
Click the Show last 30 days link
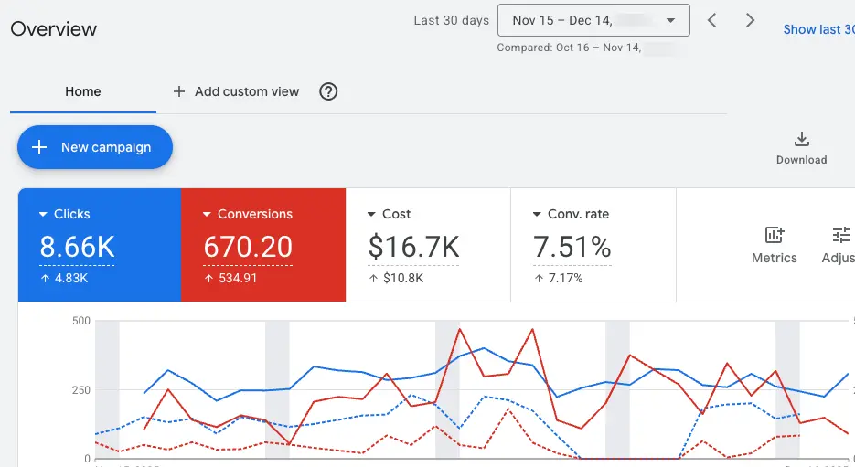[819, 29]
